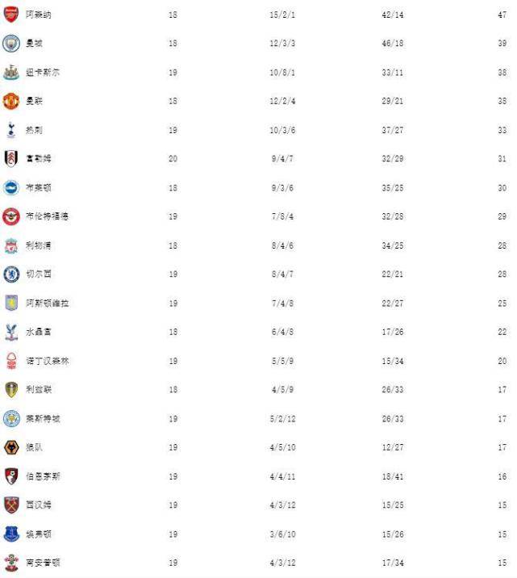The width and height of the screenshot is (517, 578).
Task: Select the Newcastle United crest icon
Action: point(11,73)
